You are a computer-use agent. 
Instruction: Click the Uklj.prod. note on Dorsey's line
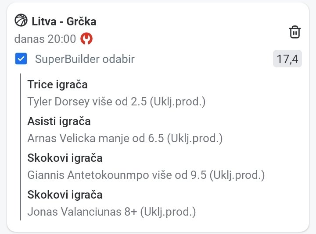click(177, 101)
